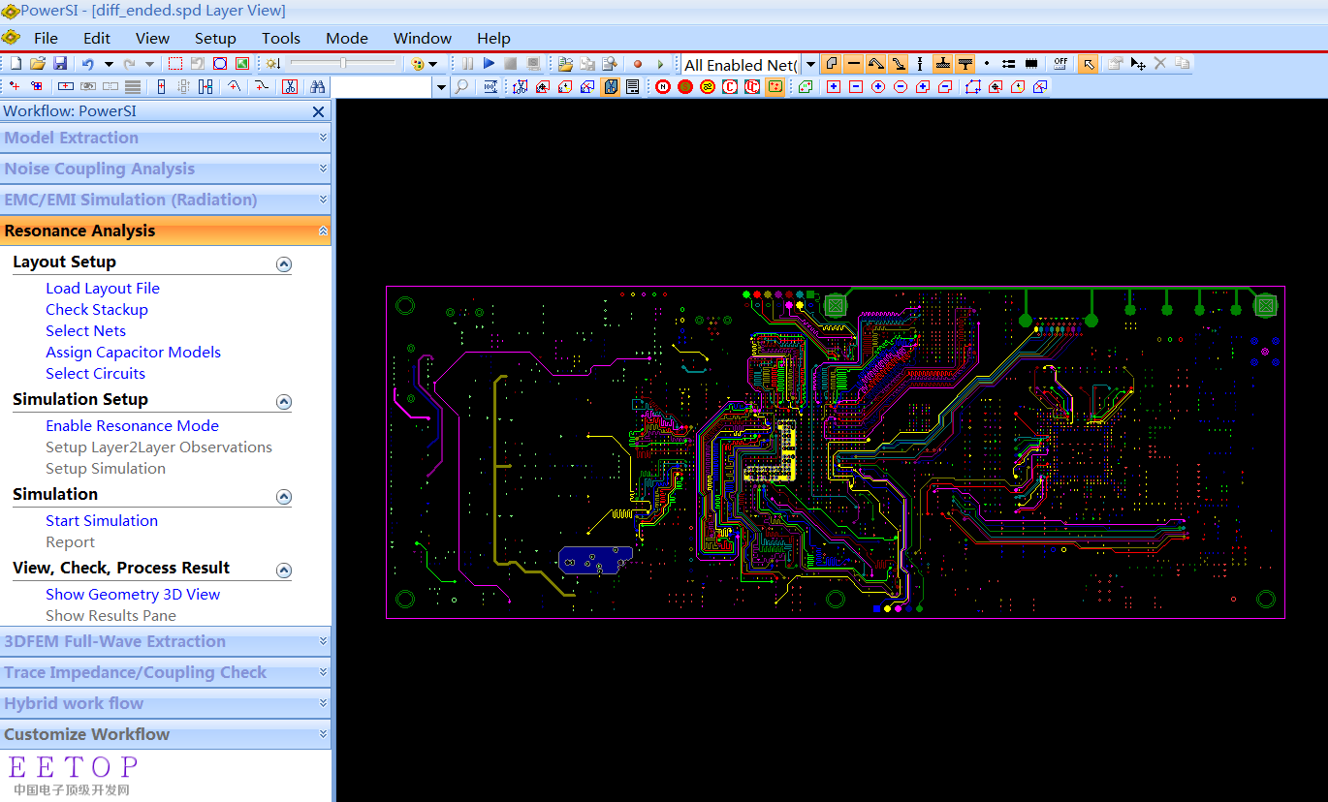Click the red C square icon
Screen dimensions: 1328x802
pyautogui.click(x=729, y=86)
